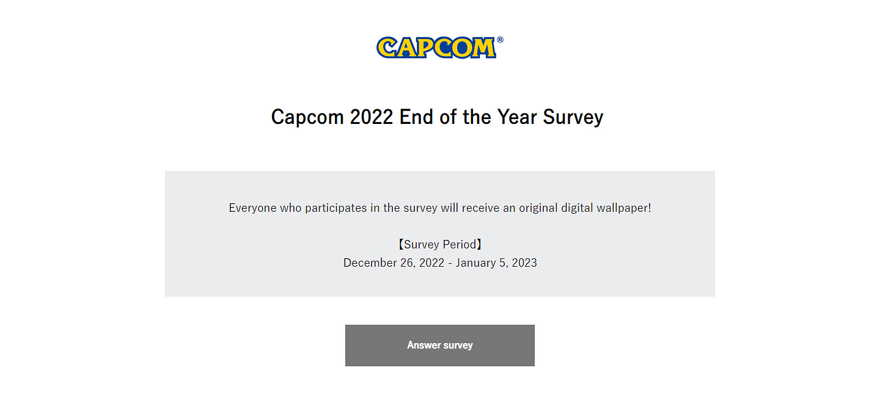Click the word "Everyone" in the notice
This screenshot has width=880, height=409.
253,208
